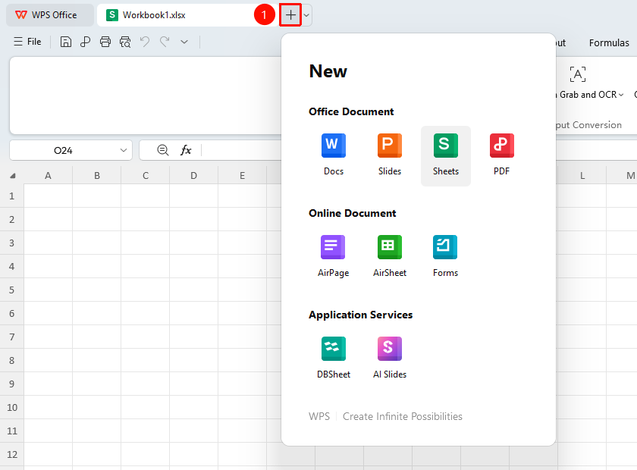Open the Name Box dropdown

(124, 150)
